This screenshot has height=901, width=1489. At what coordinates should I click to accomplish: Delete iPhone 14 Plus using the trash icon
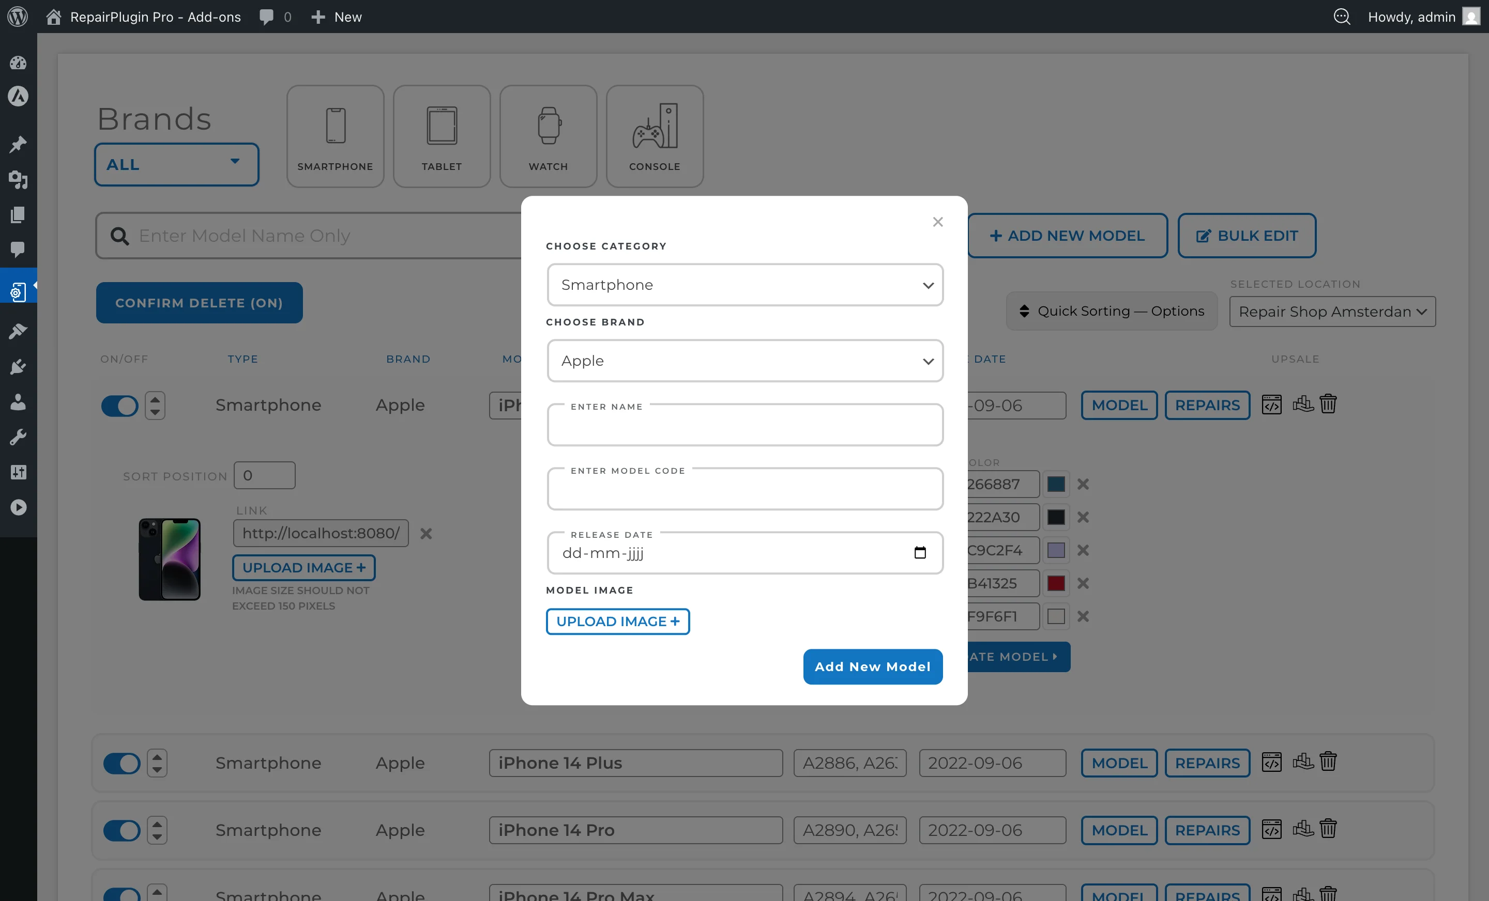[1328, 762]
